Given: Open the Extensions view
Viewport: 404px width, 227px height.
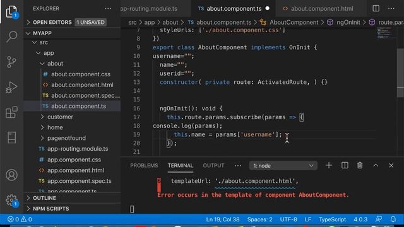Looking at the screenshot, I should [x=11, y=112].
